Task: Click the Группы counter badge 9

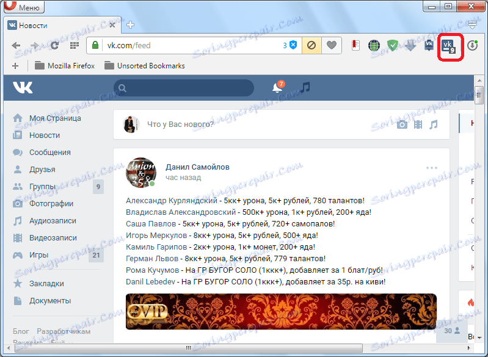Action: [x=98, y=187]
